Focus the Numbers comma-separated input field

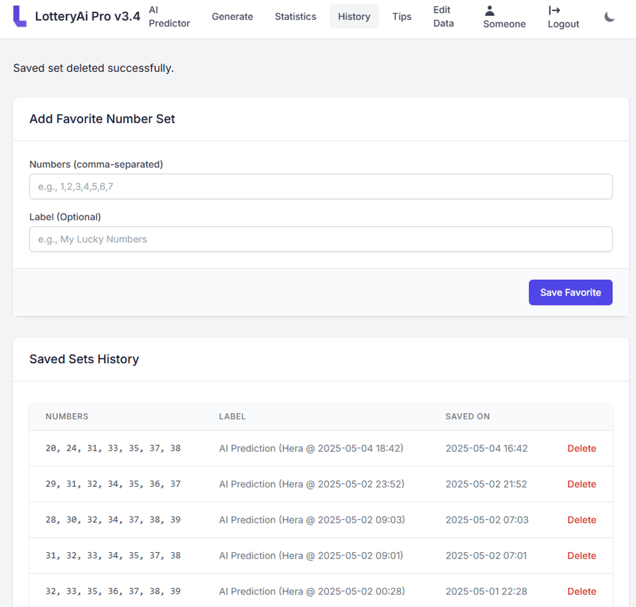[321, 186]
